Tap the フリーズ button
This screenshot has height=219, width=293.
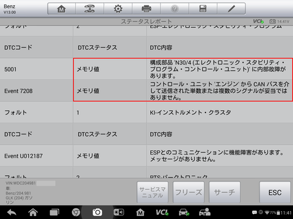point(189,192)
